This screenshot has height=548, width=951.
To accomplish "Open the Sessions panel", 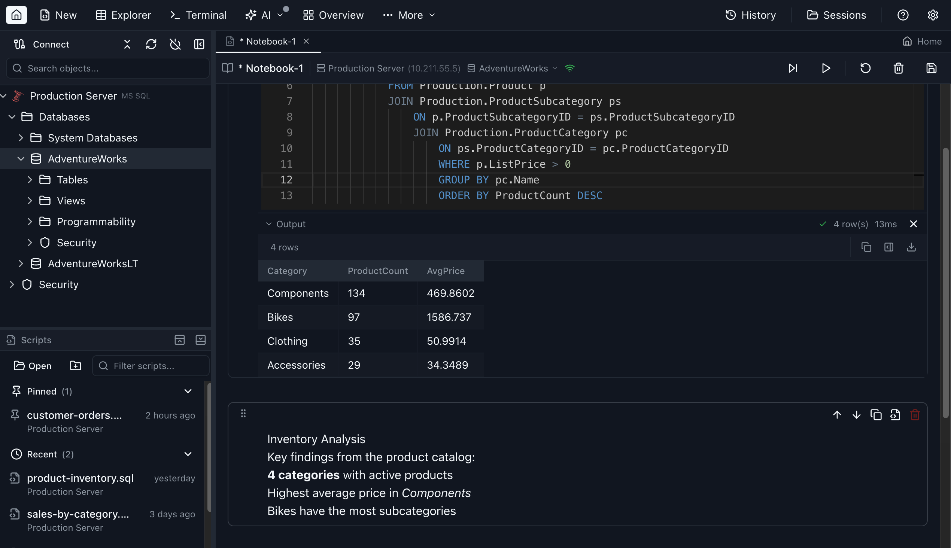I will pos(836,15).
